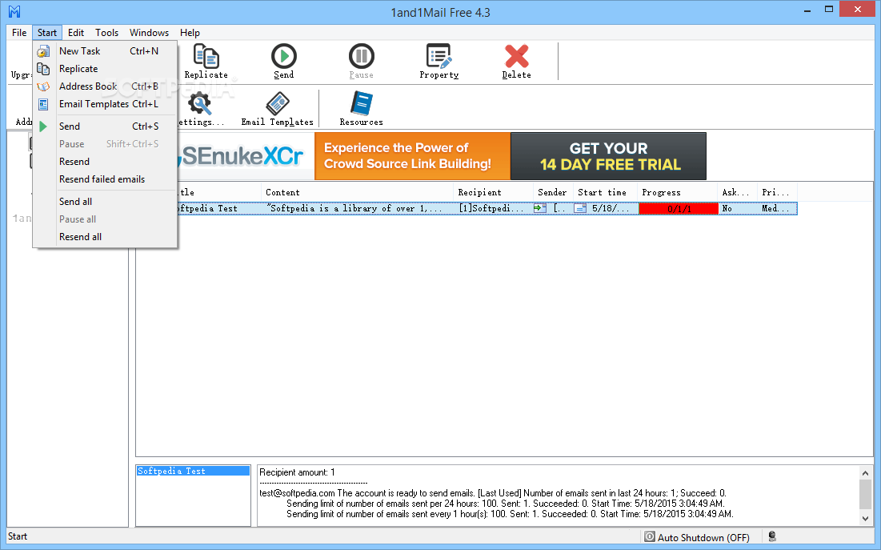The height and width of the screenshot is (550, 881).
Task: Click the orange Crowd Source Link Building ad
Action: click(x=412, y=156)
